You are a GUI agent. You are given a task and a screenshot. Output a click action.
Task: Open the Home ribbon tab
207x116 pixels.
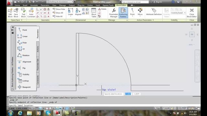point(17,5)
